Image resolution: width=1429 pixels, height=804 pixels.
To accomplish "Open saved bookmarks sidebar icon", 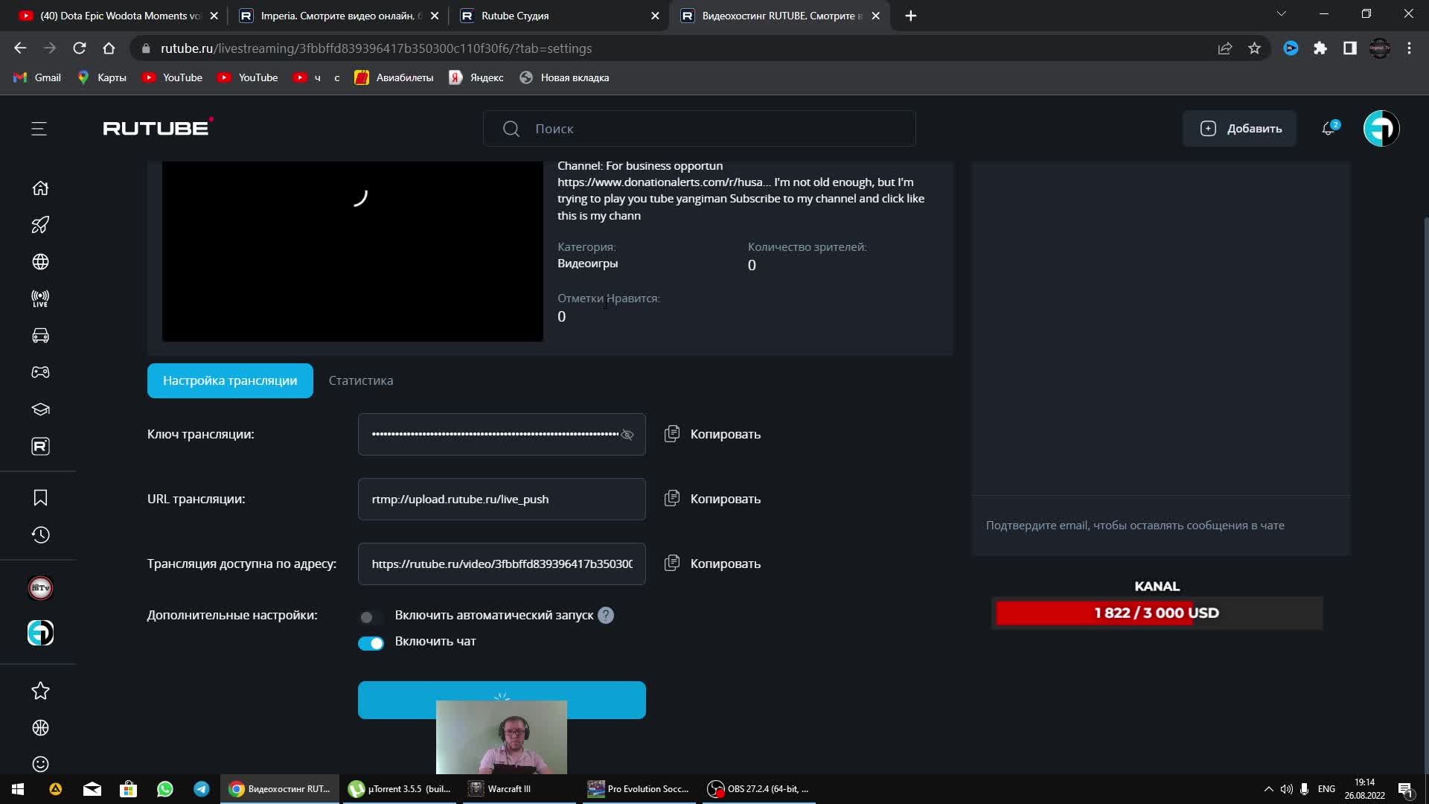I will click(40, 498).
